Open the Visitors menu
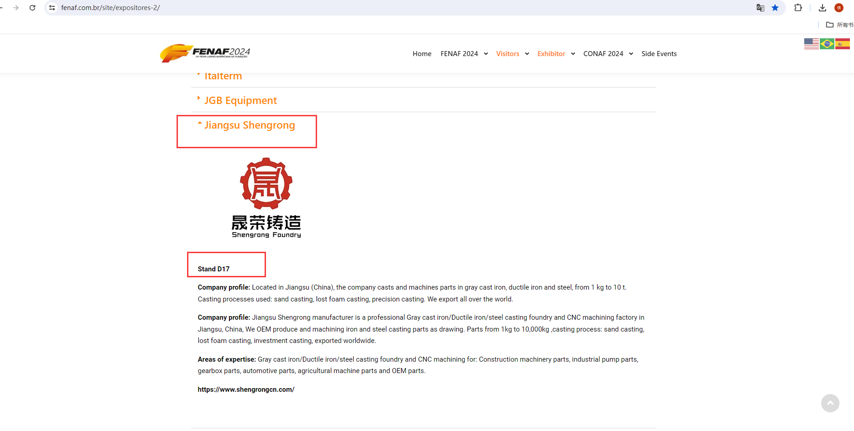The height and width of the screenshot is (431, 854). 508,54
